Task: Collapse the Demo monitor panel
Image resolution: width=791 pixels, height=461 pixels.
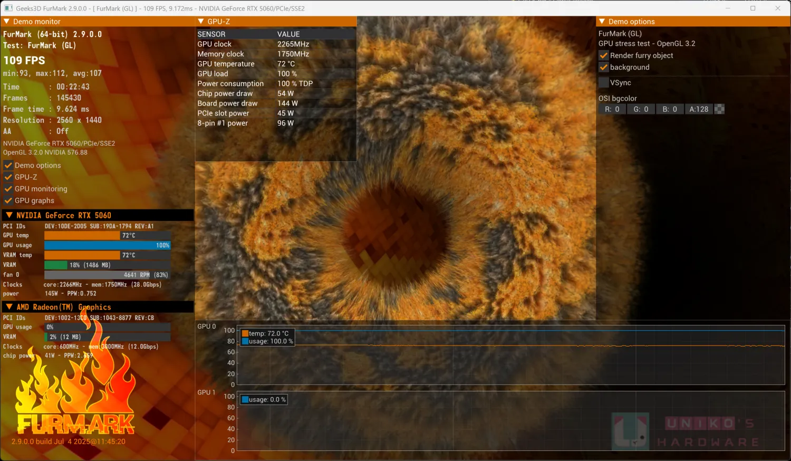Action: click(x=7, y=22)
